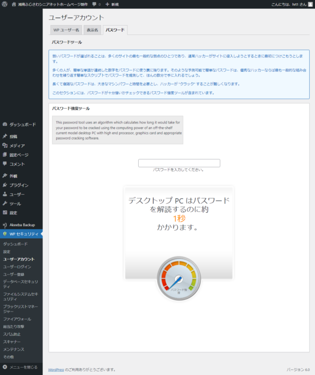
Task: Open the ブラックリストマネージャー submenu item
Action: [20, 309]
